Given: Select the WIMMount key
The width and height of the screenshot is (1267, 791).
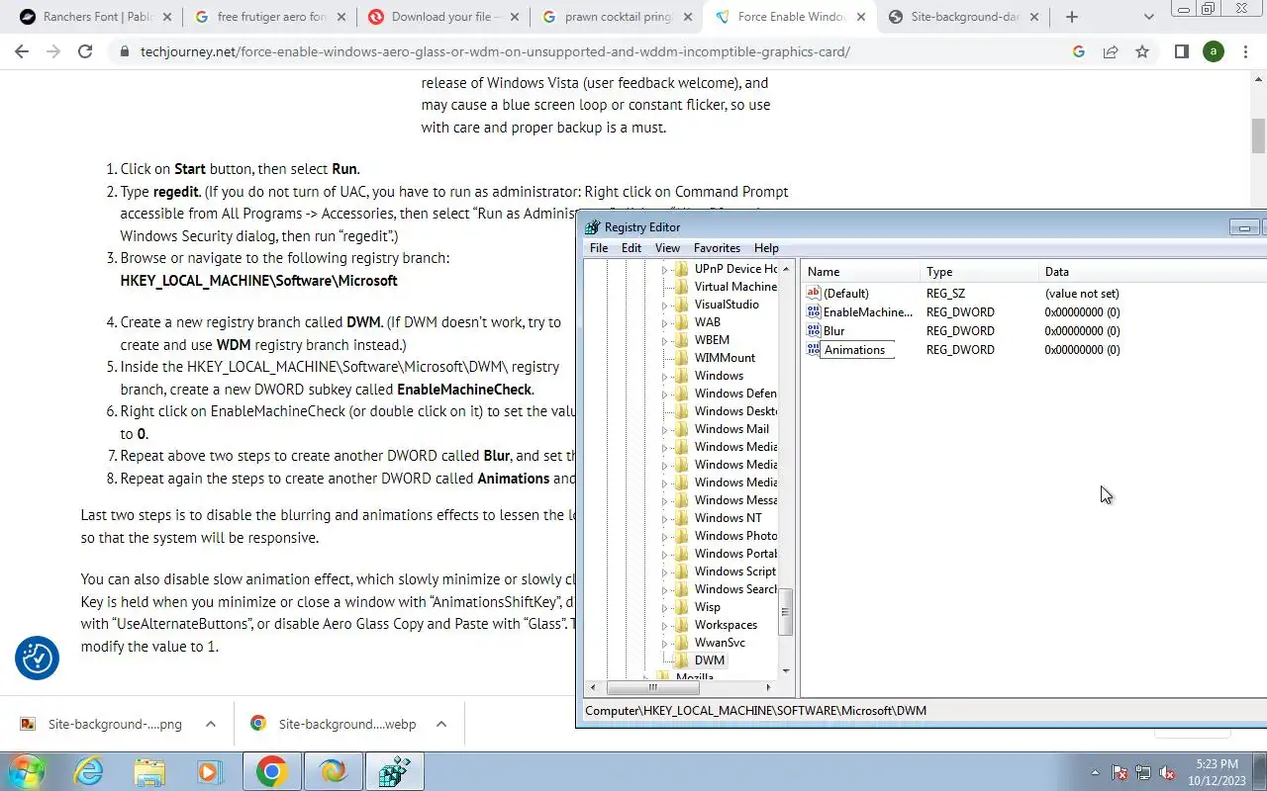Looking at the screenshot, I should click(725, 358).
